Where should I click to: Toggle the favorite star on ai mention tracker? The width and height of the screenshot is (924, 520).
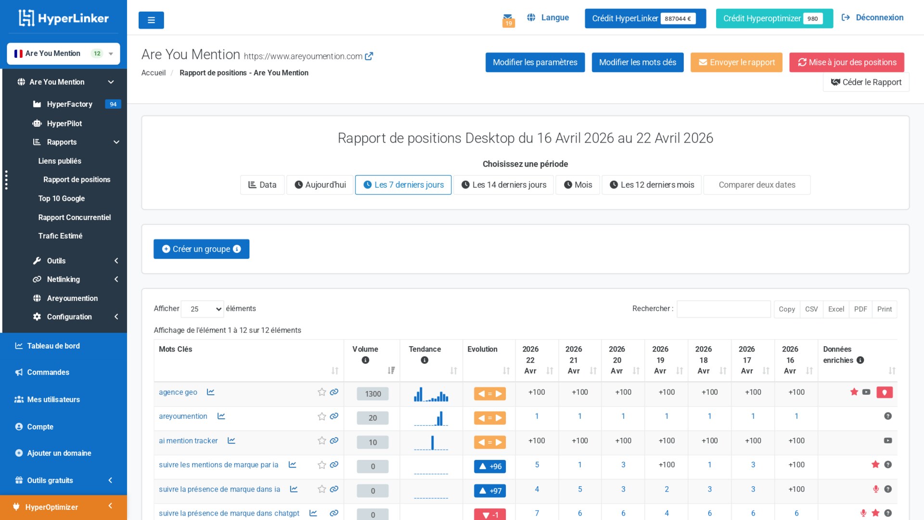(321, 440)
